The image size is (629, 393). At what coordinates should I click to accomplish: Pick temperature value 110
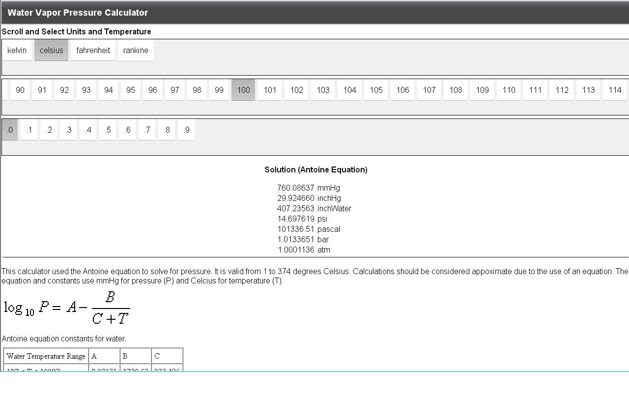tap(509, 90)
